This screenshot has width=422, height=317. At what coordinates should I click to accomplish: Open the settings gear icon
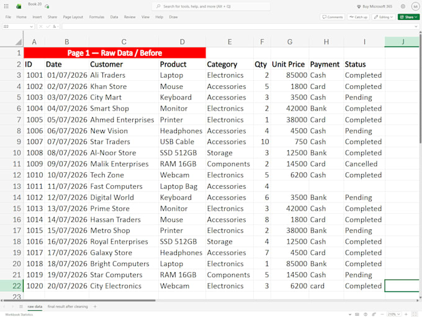pos(403,6)
